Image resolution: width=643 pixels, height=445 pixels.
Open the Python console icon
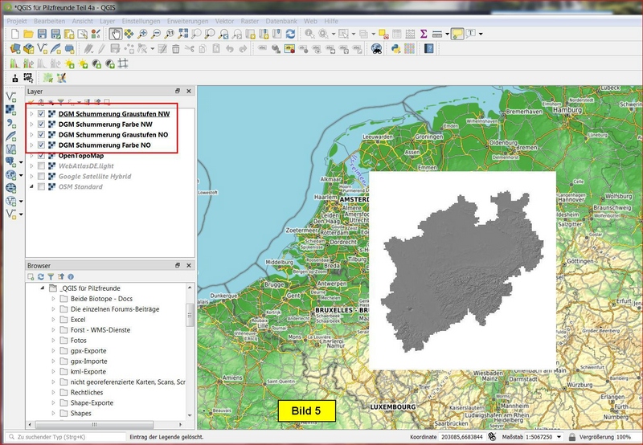[x=395, y=49]
